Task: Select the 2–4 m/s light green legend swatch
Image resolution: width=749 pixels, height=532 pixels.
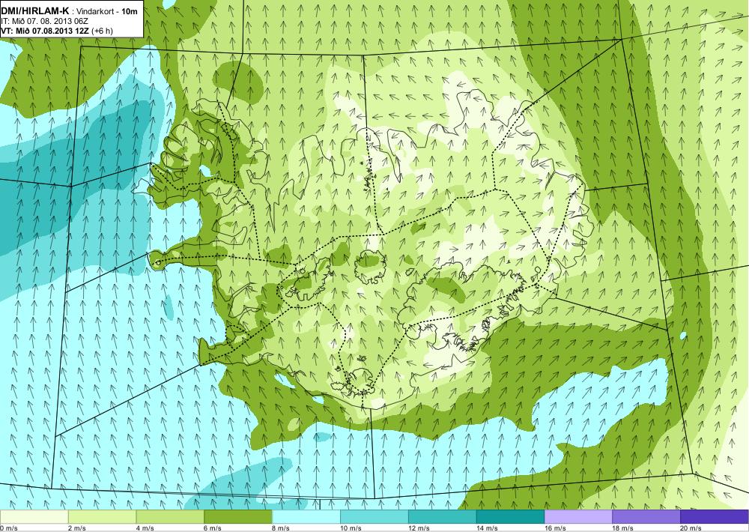Action: pyautogui.click(x=102, y=517)
